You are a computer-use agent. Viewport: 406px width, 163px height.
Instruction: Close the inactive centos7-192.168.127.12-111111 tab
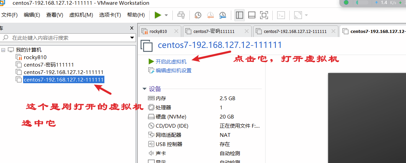334,31
